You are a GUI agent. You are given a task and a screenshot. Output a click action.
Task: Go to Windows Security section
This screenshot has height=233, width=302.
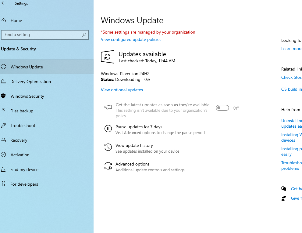point(47,96)
